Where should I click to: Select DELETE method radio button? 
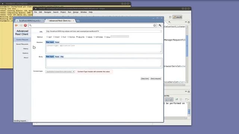(x=77, y=37)
